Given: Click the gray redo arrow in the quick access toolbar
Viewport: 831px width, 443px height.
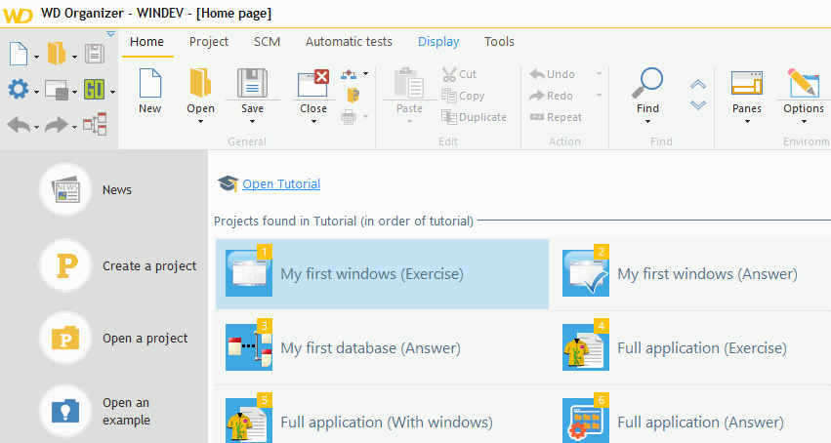Looking at the screenshot, I should [x=57, y=126].
